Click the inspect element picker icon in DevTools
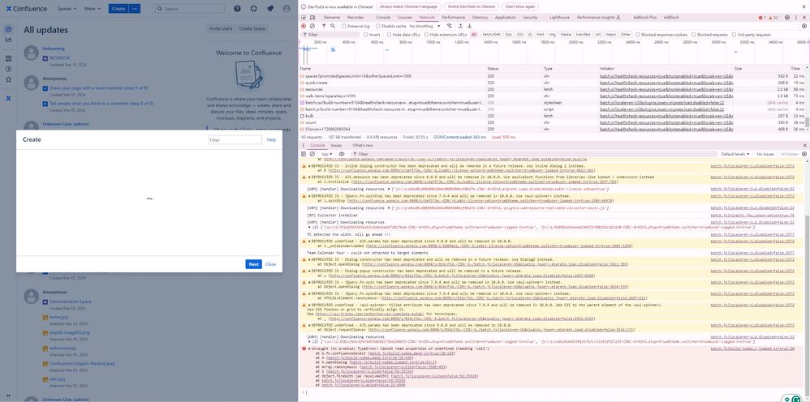 click(304, 17)
